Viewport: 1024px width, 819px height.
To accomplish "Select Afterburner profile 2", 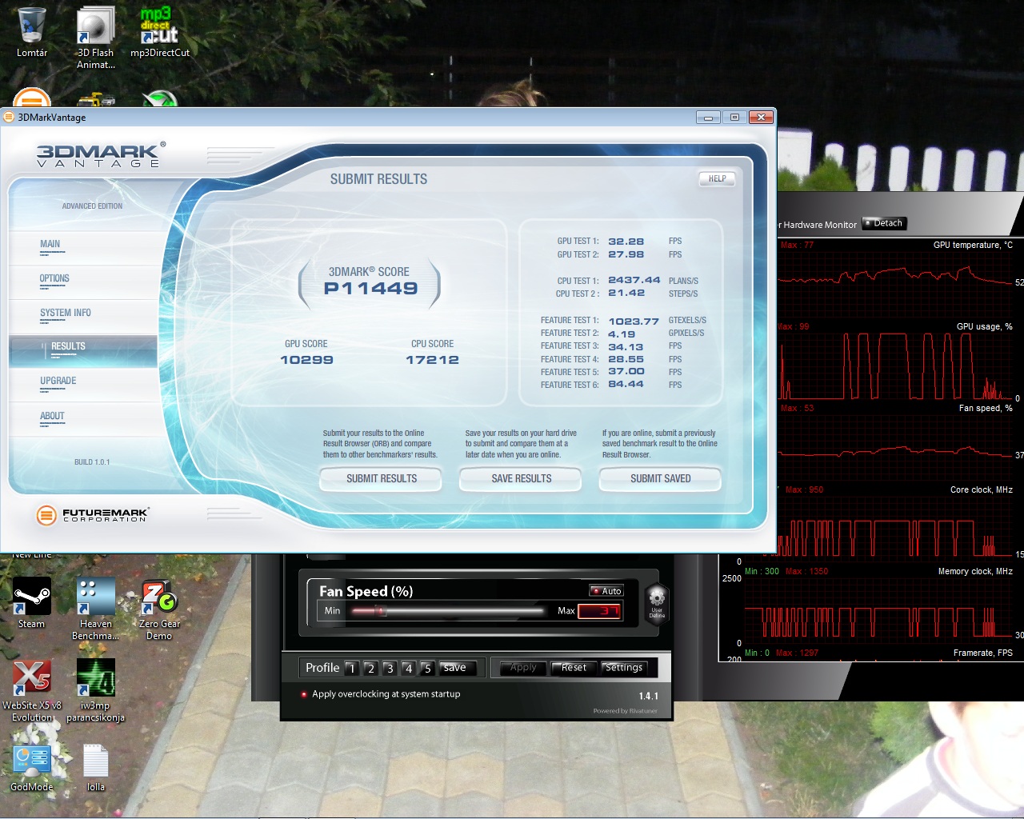I will click(370, 669).
